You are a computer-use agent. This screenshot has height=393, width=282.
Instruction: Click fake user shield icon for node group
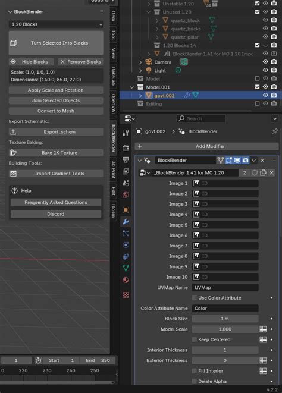(255, 172)
